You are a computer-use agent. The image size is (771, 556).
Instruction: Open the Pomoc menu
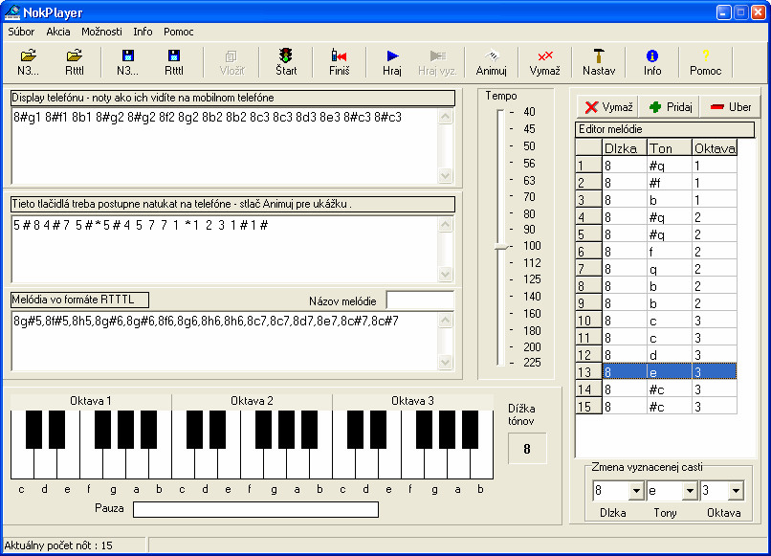179,32
